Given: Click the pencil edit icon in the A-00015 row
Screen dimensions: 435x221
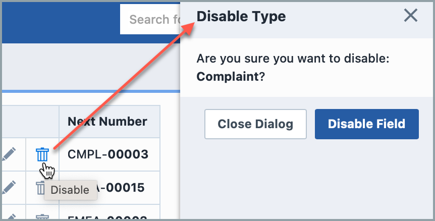Looking at the screenshot, I should point(9,188).
